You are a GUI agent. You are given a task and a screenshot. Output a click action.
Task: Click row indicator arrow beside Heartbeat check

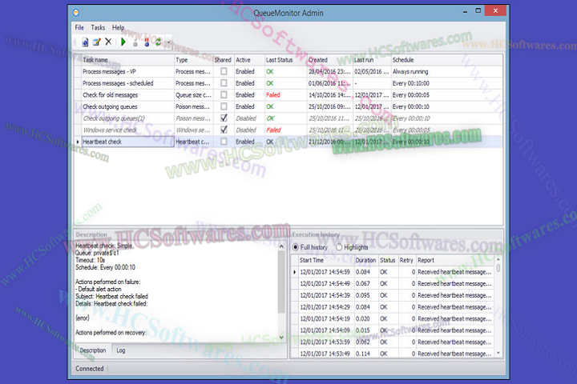pos(78,142)
